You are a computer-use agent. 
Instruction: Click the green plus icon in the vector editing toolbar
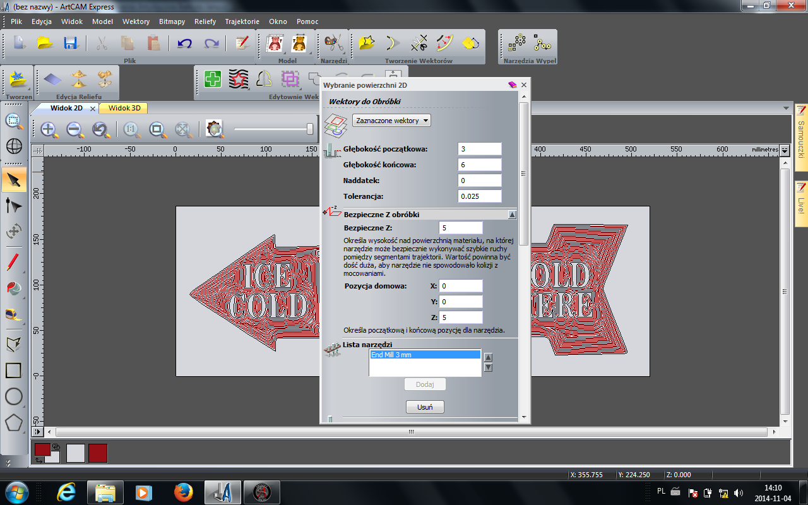[213, 79]
